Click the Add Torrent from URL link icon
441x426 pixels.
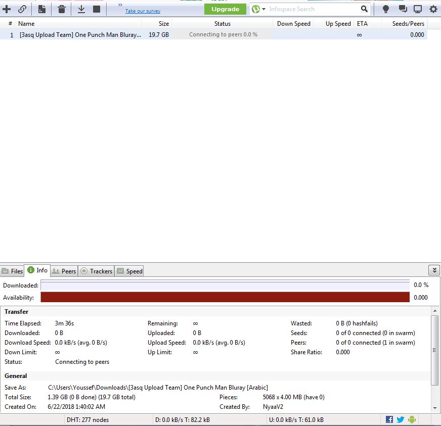tap(22, 9)
